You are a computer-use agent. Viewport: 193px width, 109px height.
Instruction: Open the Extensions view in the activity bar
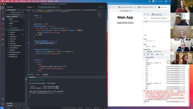tap(3, 34)
